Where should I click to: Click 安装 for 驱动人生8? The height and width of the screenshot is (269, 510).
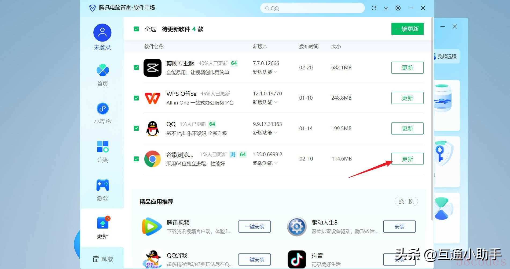click(x=399, y=226)
